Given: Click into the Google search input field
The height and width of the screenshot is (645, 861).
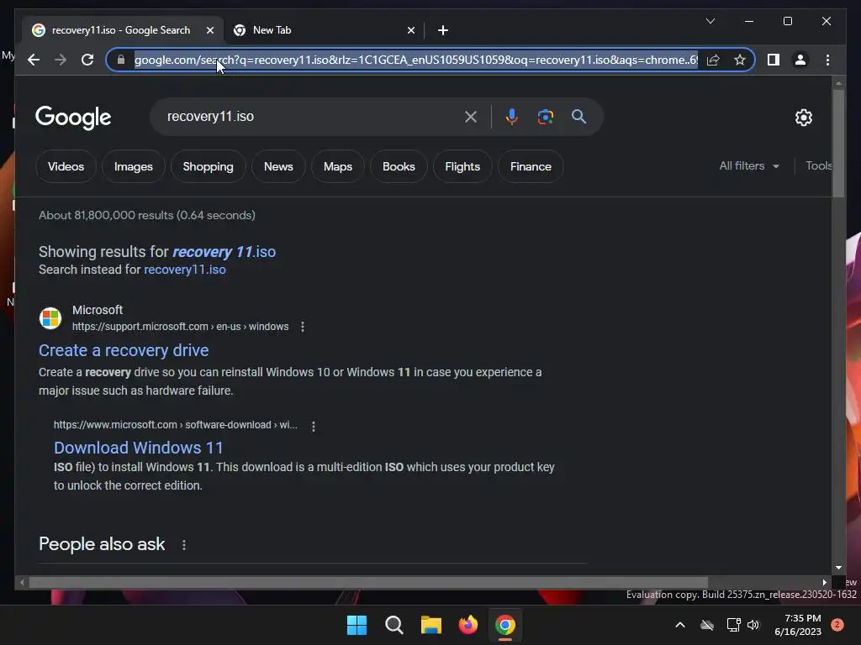Looking at the screenshot, I should (310, 116).
